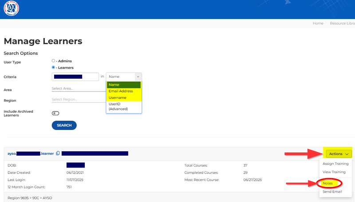The image size is (355, 202).
Task: Choose UserID (Advanced) in criteria list
Action: click(x=123, y=106)
